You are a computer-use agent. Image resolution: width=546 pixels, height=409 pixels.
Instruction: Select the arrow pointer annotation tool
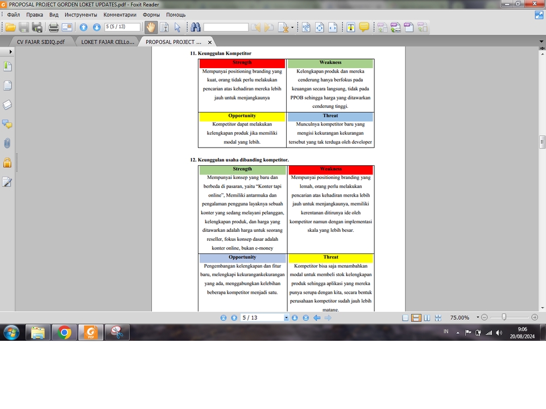tap(177, 27)
